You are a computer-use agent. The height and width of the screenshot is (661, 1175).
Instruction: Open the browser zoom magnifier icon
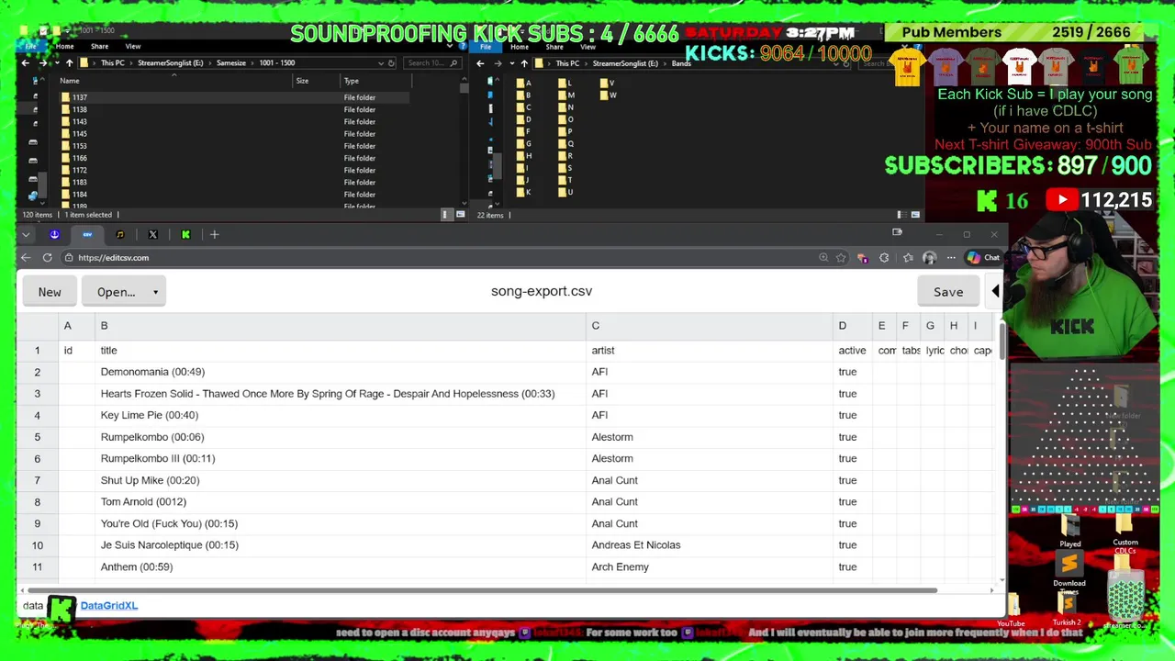pyautogui.click(x=823, y=258)
